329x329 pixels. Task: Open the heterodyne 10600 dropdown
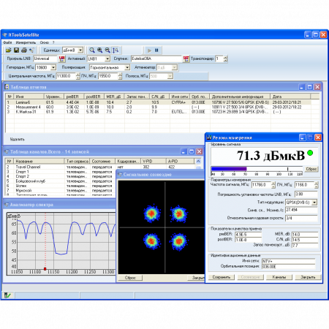(53, 67)
